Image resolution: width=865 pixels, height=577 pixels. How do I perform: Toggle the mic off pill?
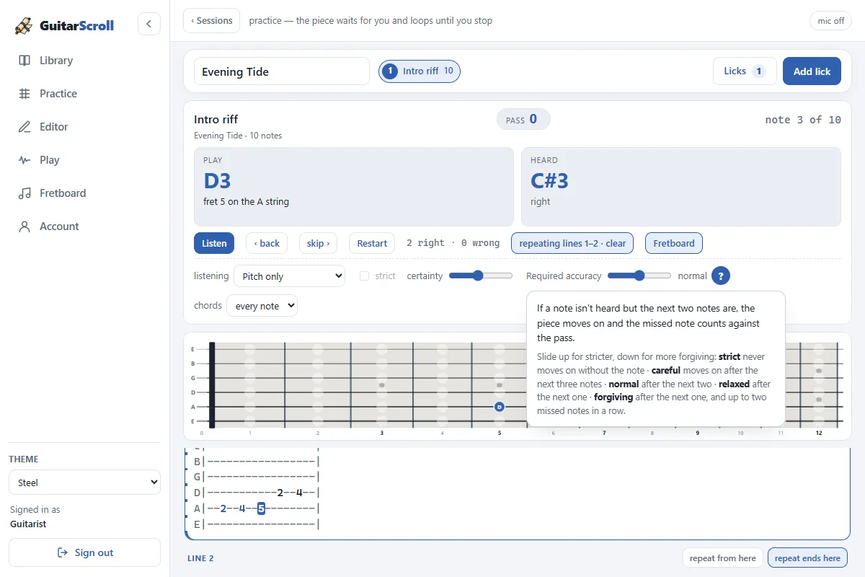(x=830, y=21)
